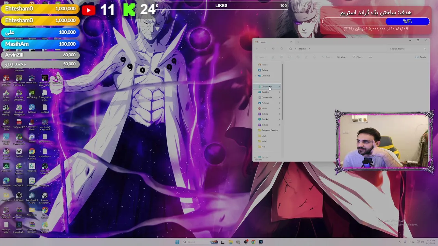Open the Ubisoft Connect desktop shortcut
Image resolution: width=438 pixels, height=246 pixels.
(x=6, y=154)
